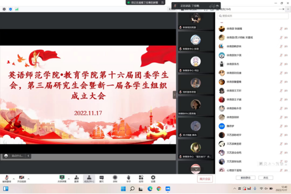Open meeting settings gear icon
This screenshot has width=291, height=194.
click(x=153, y=179)
